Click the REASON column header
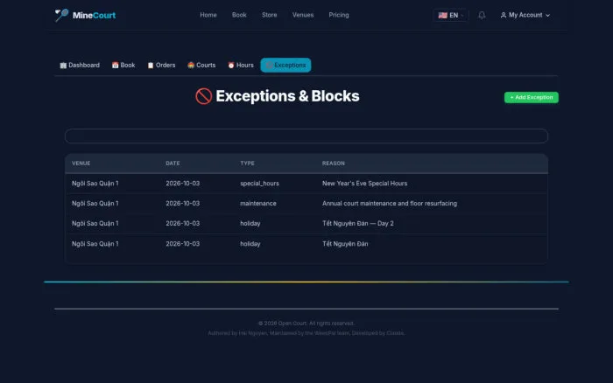 pyautogui.click(x=334, y=164)
